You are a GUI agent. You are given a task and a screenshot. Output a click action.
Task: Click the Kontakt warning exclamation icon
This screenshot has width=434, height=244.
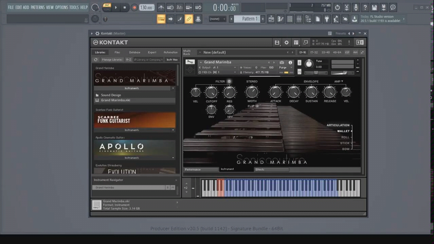point(349,42)
